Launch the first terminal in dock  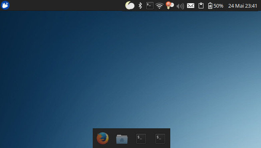click(141, 139)
